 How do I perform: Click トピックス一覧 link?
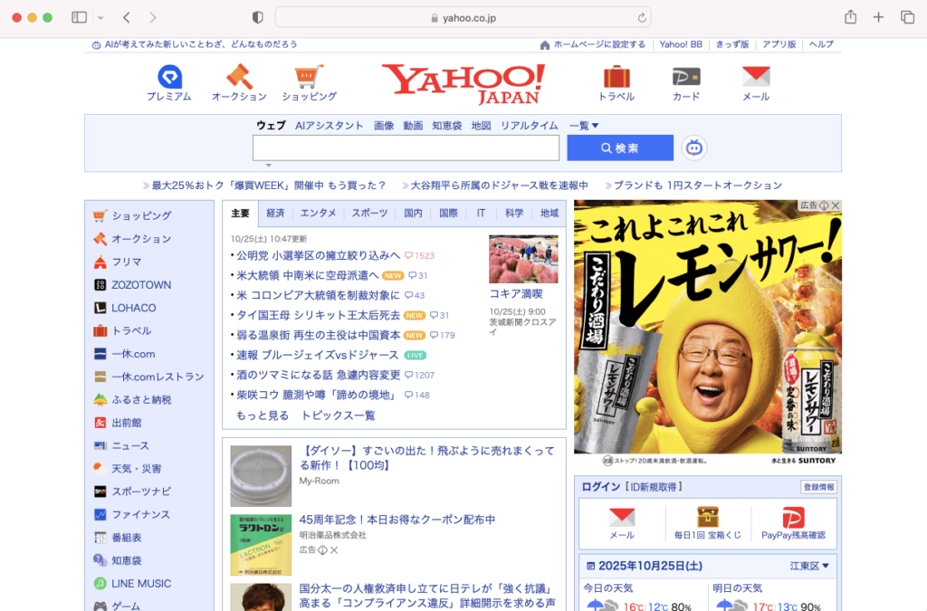click(339, 415)
